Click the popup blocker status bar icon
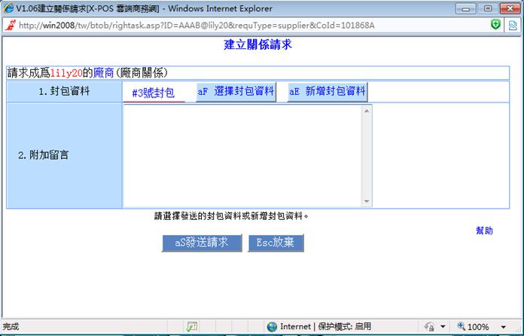The height and width of the screenshot is (336, 524). [x=192, y=326]
